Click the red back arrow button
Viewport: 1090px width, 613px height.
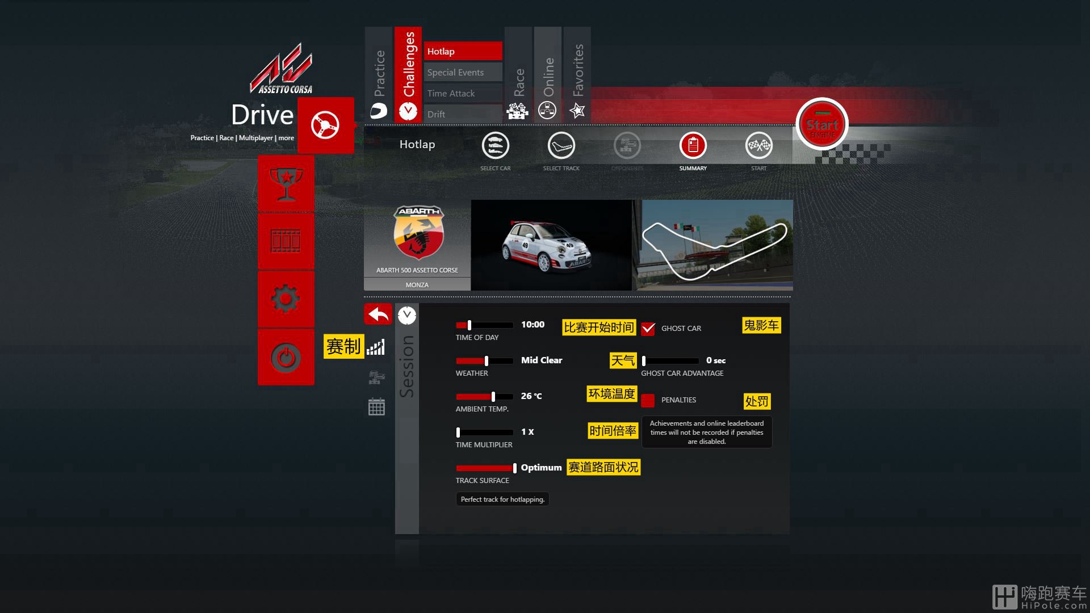378,314
